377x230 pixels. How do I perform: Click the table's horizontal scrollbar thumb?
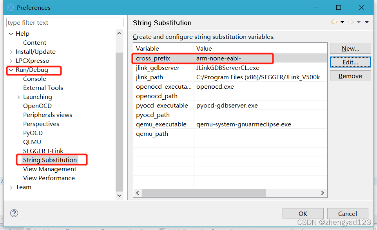point(204,193)
